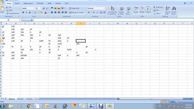
Task: Align cell text left
Action: click(52, 12)
